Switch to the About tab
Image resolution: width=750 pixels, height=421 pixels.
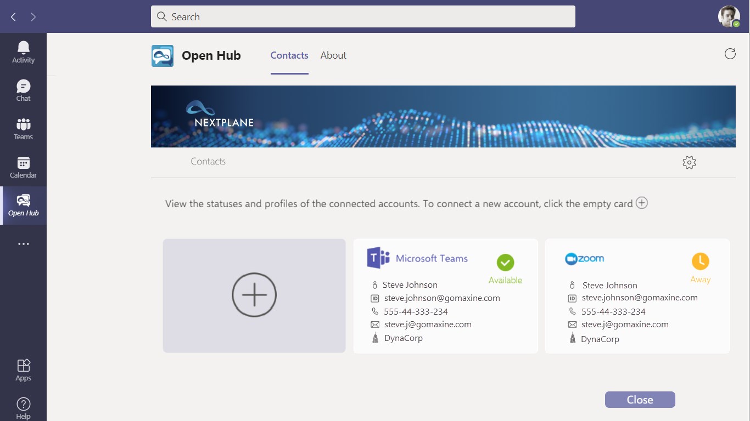(x=333, y=55)
